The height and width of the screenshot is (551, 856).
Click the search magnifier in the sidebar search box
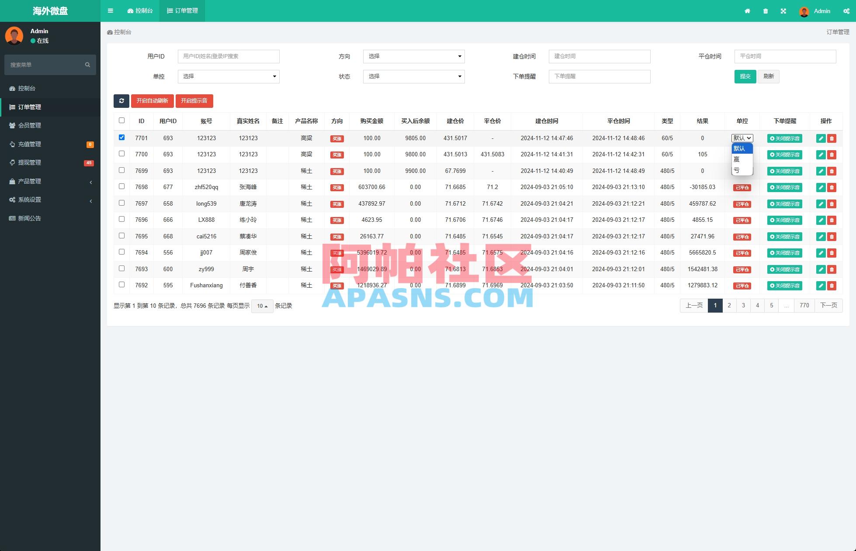[x=87, y=65]
